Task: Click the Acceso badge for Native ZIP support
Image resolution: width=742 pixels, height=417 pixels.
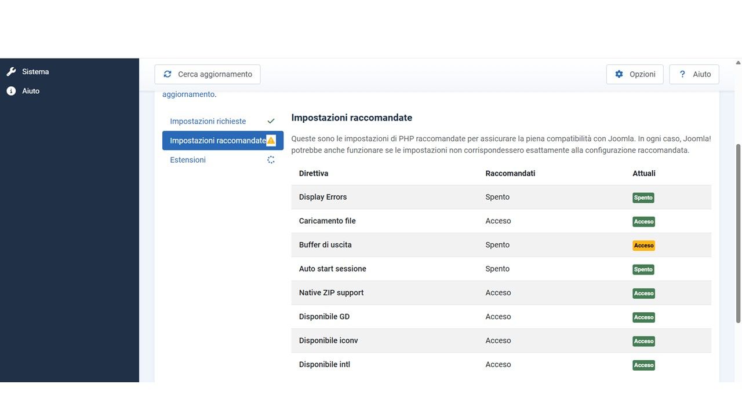Action: tap(643, 293)
